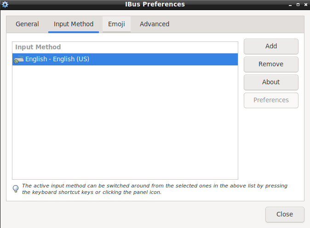The width and height of the screenshot is (310, 228).
Task: Click the keyboard icon beside English (US)
Action: point(19,59)
